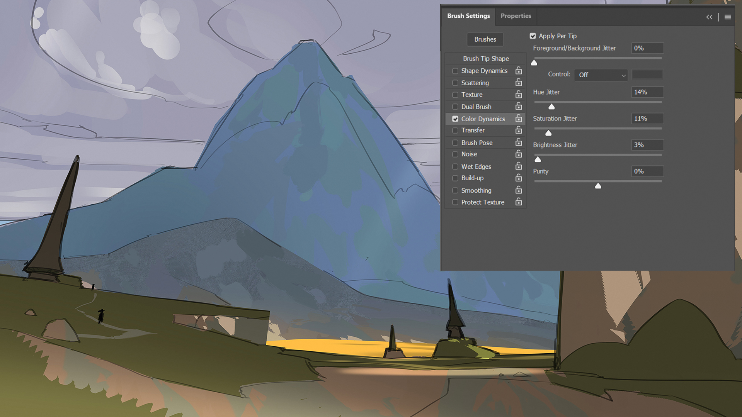
Task: Toggle lock icon for Scattering
Action: point(519,83)
